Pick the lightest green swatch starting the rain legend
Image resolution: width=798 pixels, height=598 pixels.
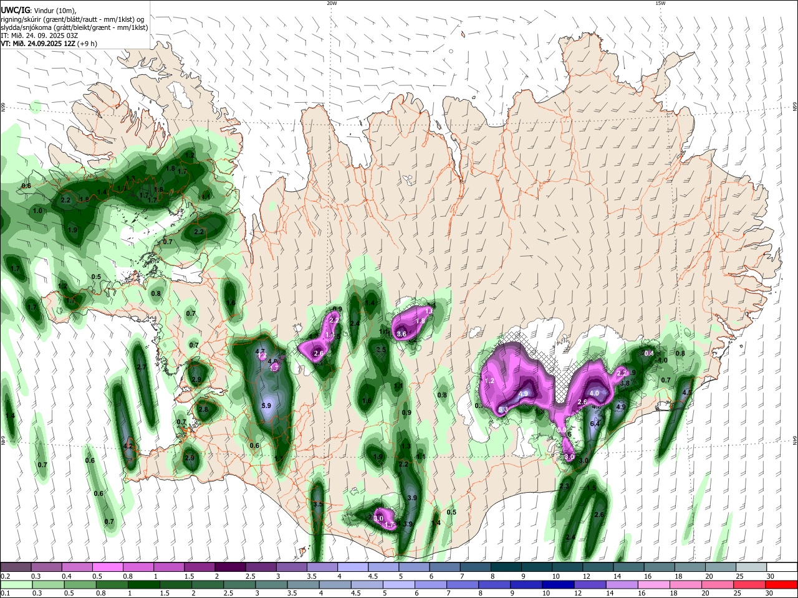pyautogui.click(x=16, y=585)
